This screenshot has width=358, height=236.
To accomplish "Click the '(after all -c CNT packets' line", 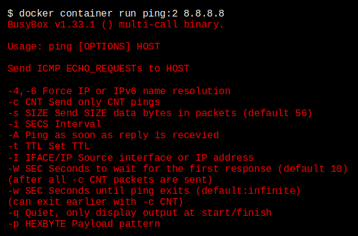I will pos(110,180).
